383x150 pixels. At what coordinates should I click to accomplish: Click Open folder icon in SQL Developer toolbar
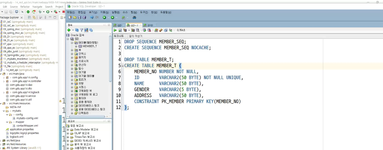point(75,17)
